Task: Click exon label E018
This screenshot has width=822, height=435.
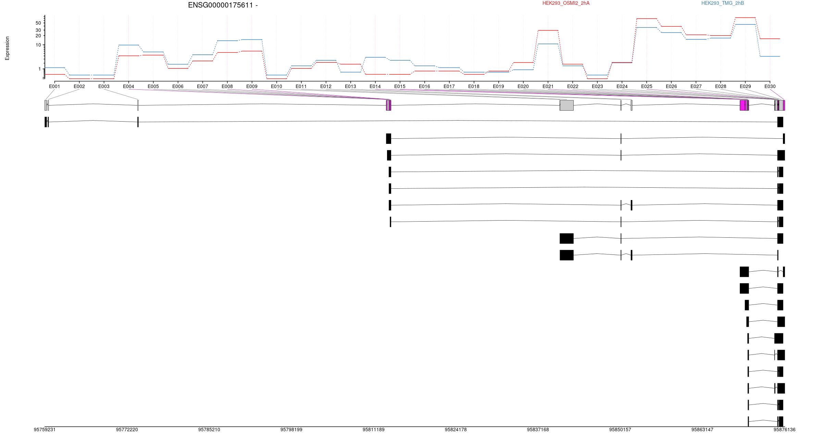Action: tap(474, 86)
